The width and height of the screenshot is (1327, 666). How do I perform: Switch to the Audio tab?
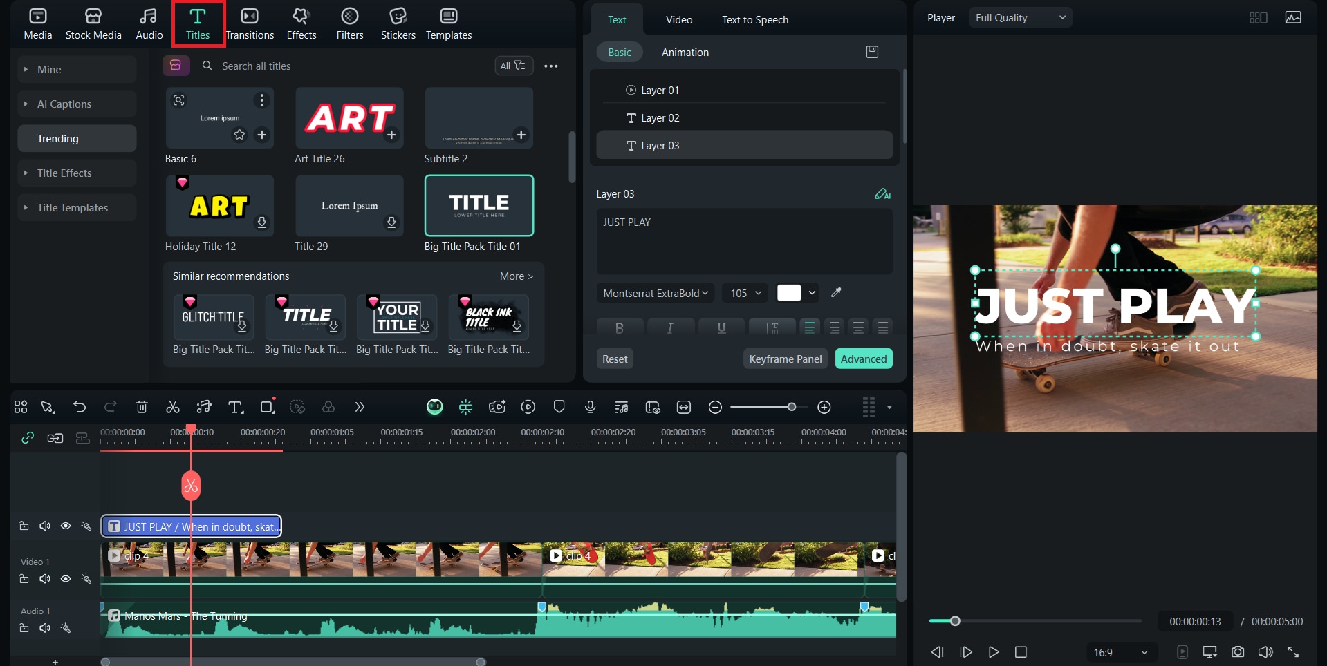point(149,24)
